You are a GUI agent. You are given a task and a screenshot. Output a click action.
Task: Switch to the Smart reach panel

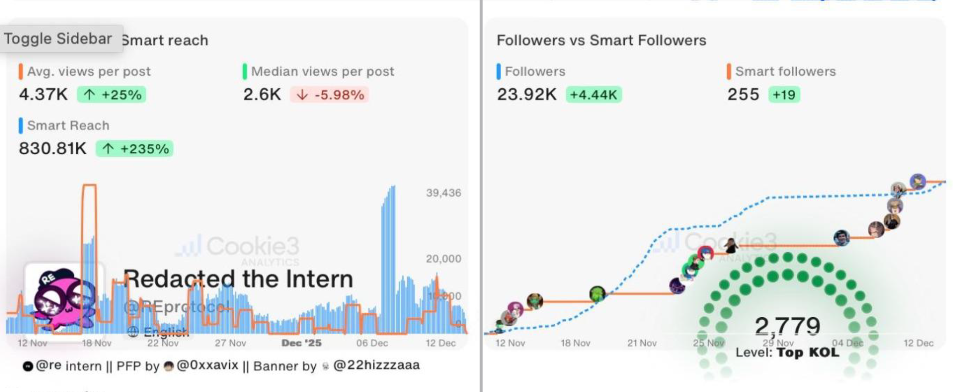pyautogui.click(x=164, y=40)
